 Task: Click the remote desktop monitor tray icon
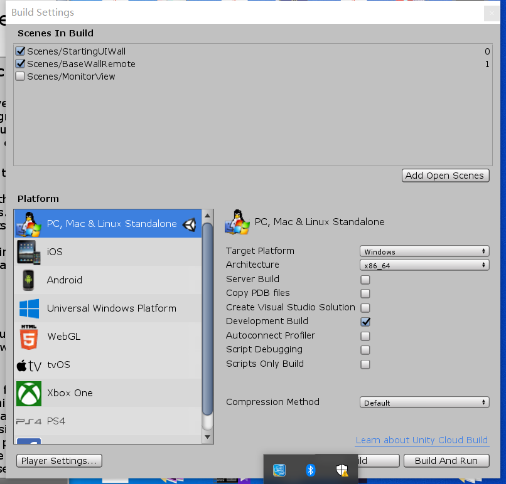tap(279, 470)
